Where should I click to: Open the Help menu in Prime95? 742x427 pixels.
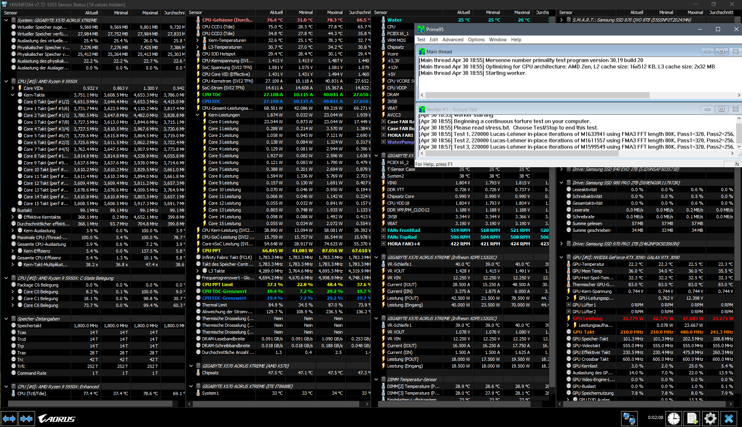pyautogui.click(x=516, y=40)
